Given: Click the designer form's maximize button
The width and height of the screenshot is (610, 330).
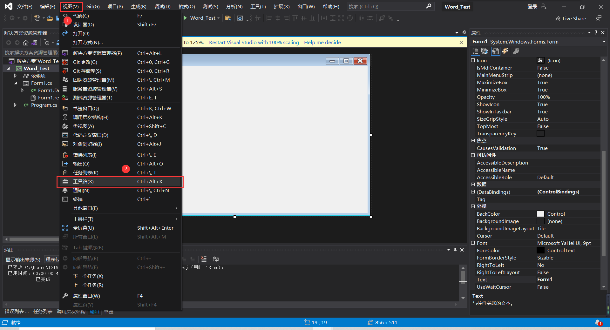Looking at the screenshot, I should point(346,61).
